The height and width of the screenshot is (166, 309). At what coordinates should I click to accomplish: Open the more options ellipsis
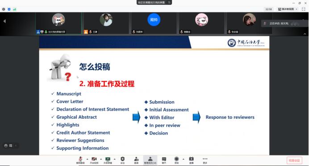pos(205,160)
